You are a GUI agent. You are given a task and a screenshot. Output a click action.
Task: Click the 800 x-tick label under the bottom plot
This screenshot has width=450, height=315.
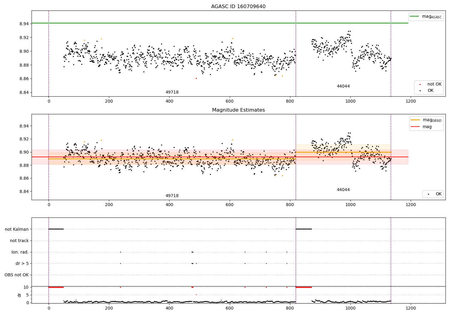tap(290, 308)
